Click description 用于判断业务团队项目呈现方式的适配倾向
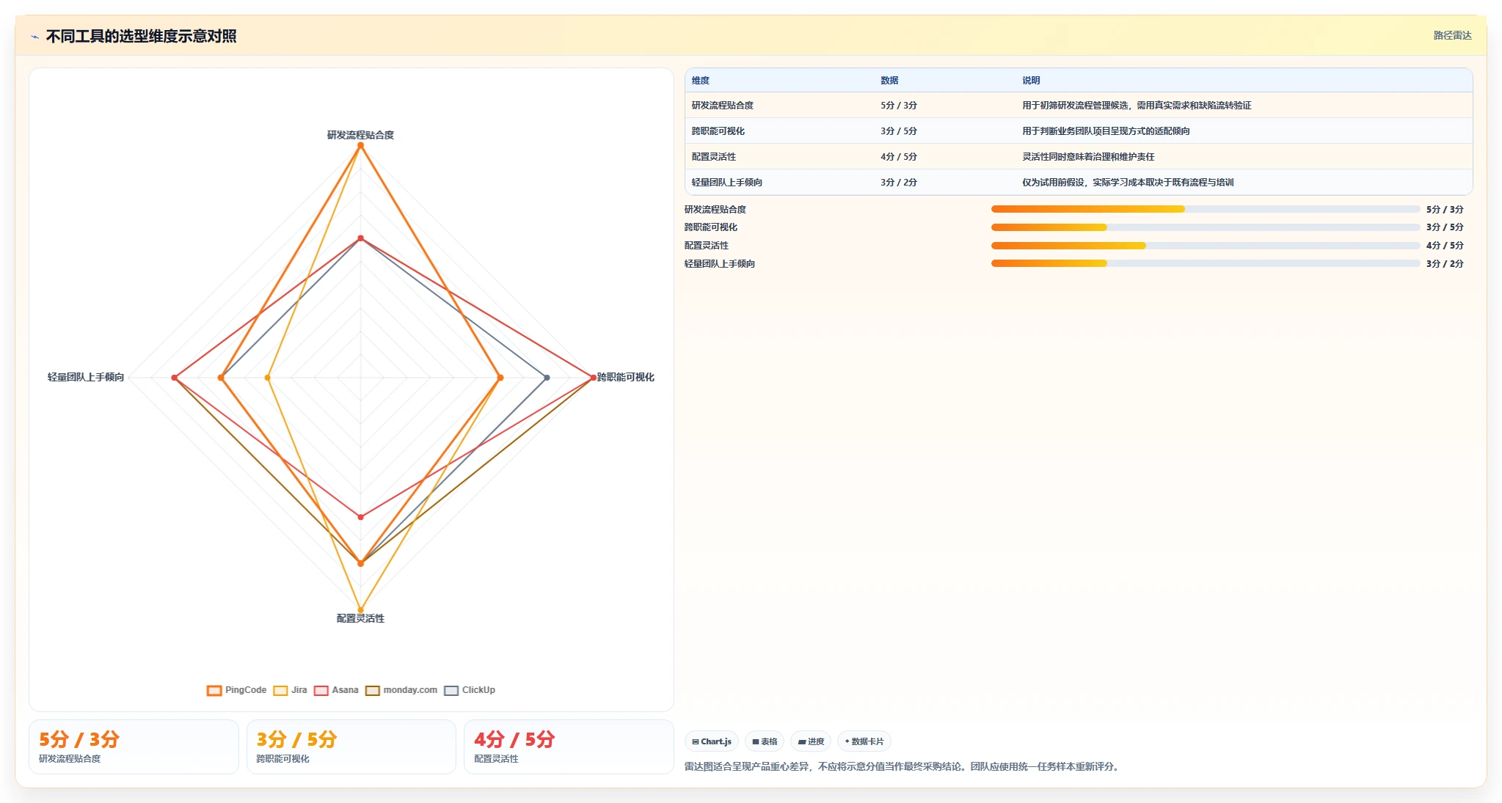Viewport: 1502px width, 803px height. (1106, 131)
